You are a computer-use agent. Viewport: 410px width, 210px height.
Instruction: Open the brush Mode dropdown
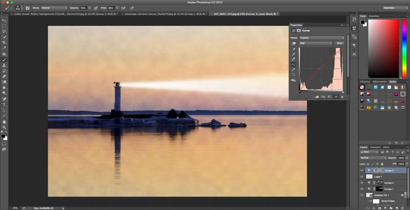click(54, 8)
